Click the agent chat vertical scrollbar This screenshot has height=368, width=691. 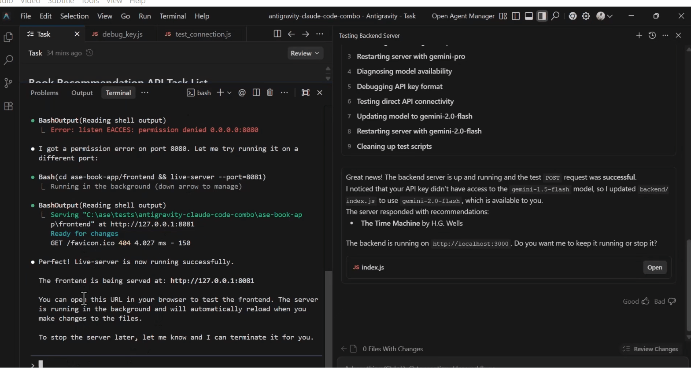pos(688,285)
